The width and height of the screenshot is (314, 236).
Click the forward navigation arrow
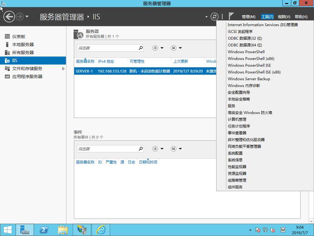pos(20,17)
